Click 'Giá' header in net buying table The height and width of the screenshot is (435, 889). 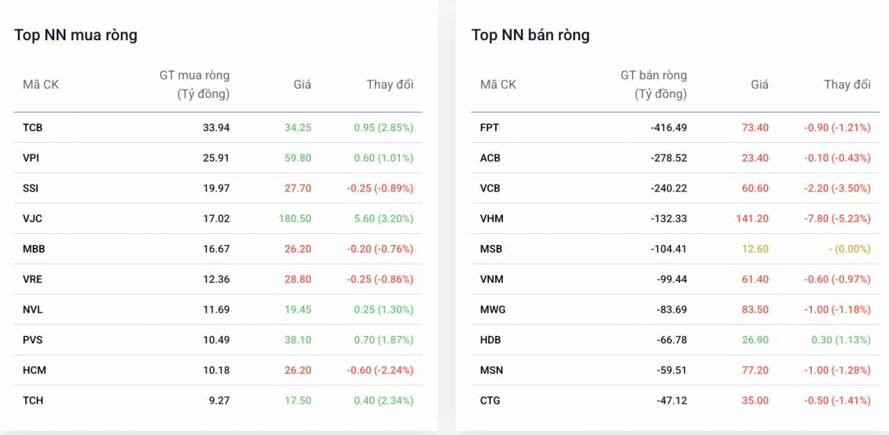click(x=302, y=85)
